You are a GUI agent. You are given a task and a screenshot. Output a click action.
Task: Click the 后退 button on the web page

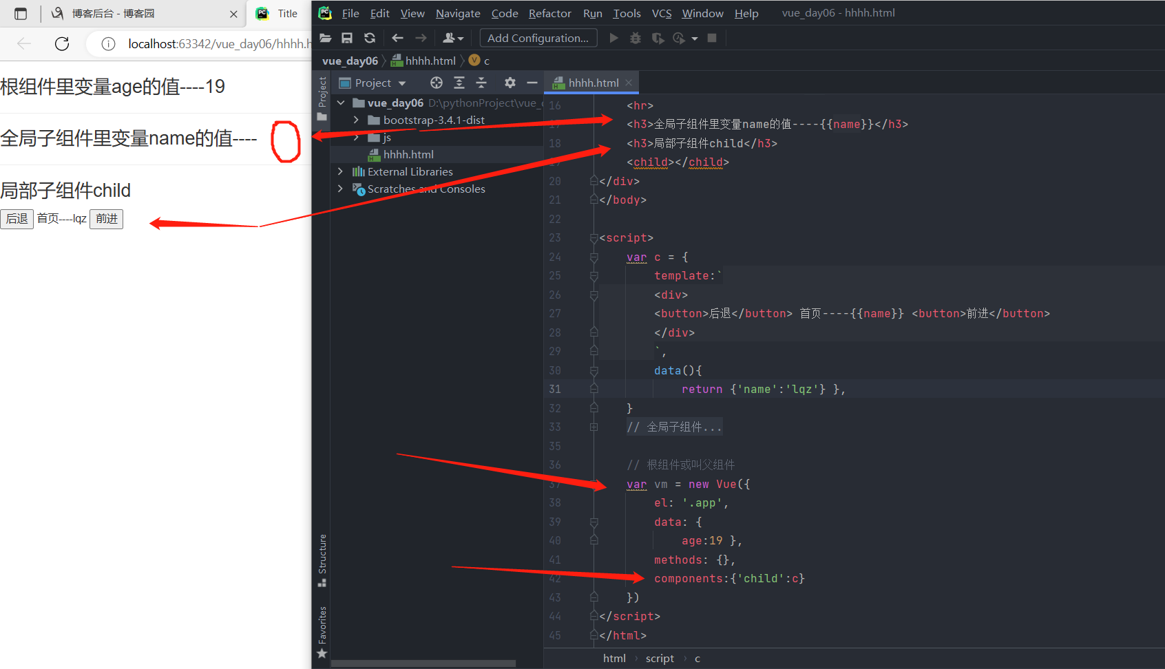(x=17, y=219)
